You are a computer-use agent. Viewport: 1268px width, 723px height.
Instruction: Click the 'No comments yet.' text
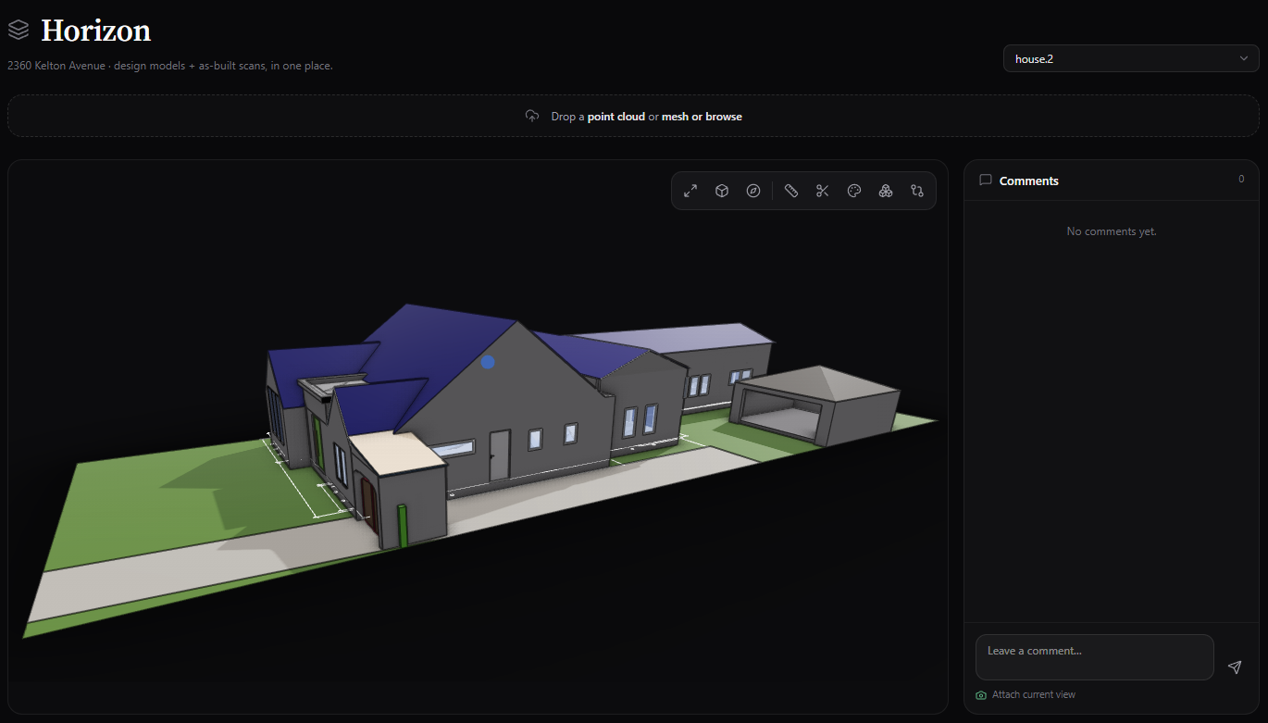coord(1112,231)
